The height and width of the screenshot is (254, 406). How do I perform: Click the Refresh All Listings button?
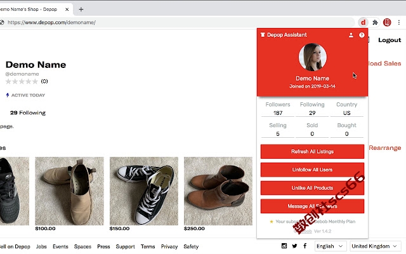click(312, 151)
